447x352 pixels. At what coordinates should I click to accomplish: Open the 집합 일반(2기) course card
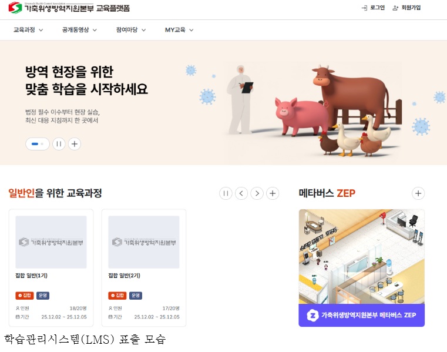144,267
